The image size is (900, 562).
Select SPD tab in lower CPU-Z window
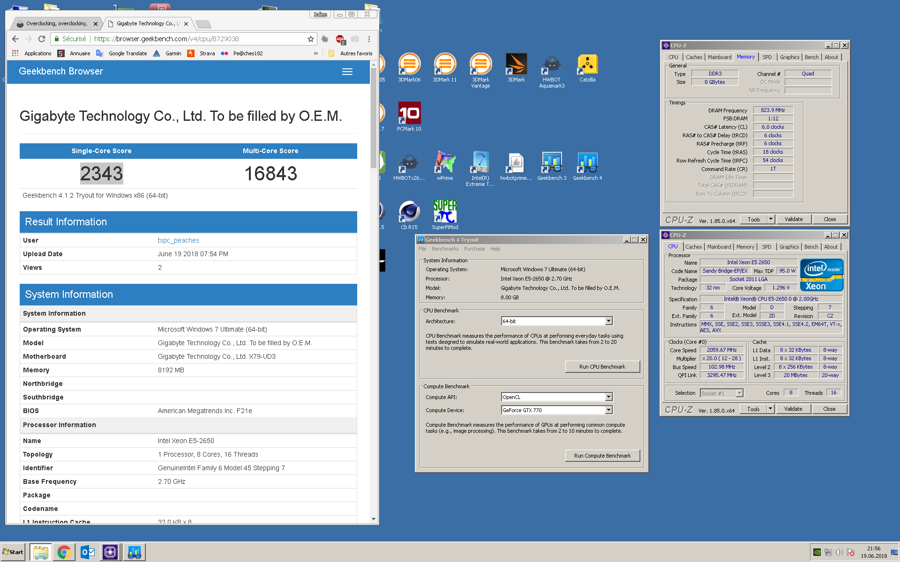[766, 247]
